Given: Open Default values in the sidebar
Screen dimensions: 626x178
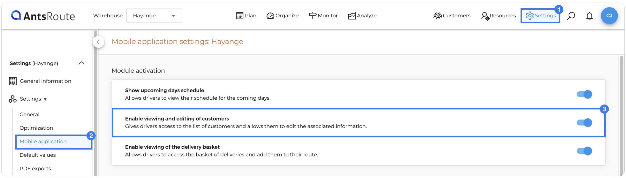Looking at the screenshot, I should point(38,155).
